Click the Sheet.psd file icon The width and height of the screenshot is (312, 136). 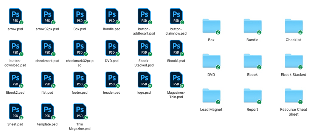click(x=16, y=111)
